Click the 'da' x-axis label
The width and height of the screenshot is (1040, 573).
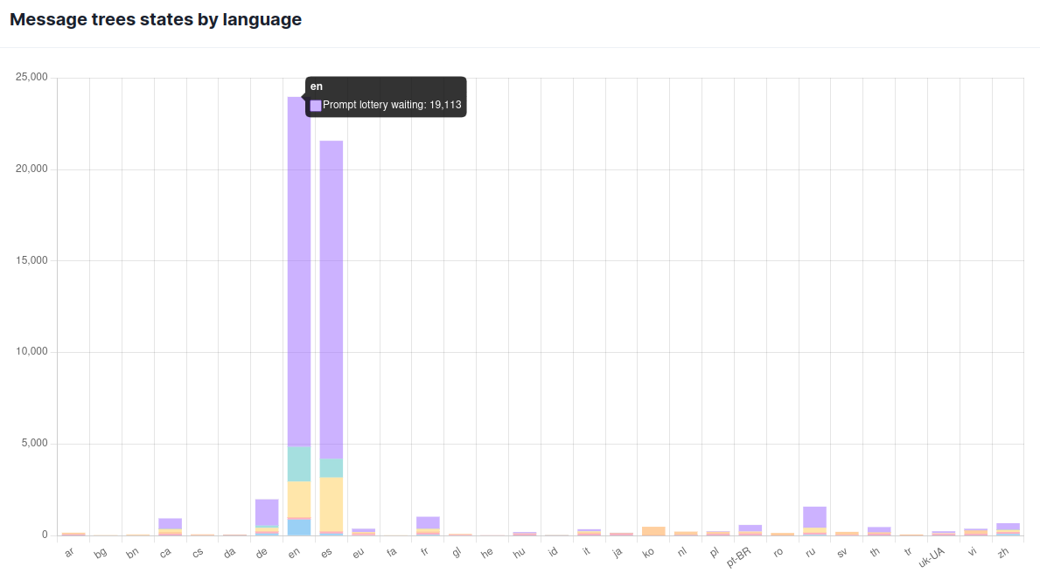pyautogui.click(x=229, y=552)
